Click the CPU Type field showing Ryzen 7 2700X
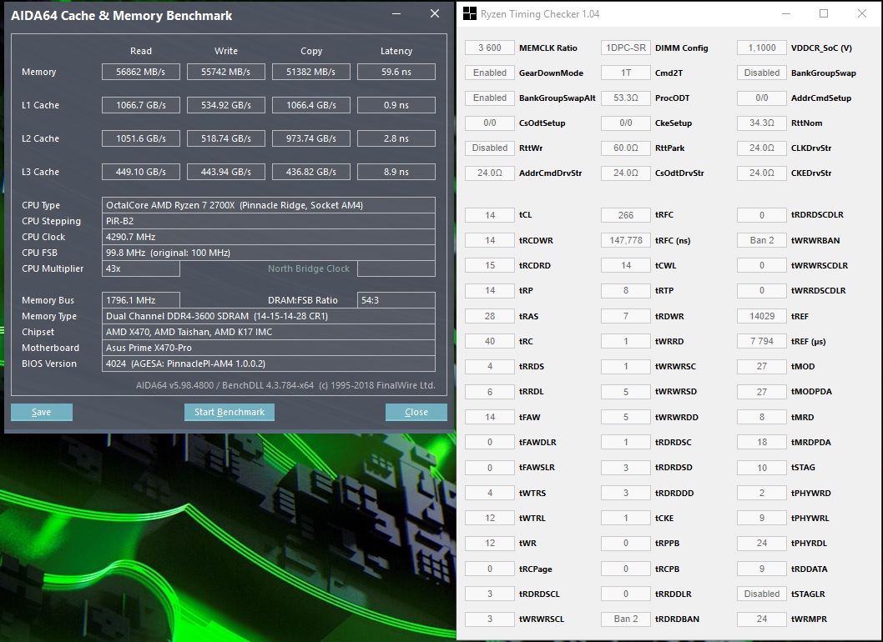883x642 pixels. 269,205
